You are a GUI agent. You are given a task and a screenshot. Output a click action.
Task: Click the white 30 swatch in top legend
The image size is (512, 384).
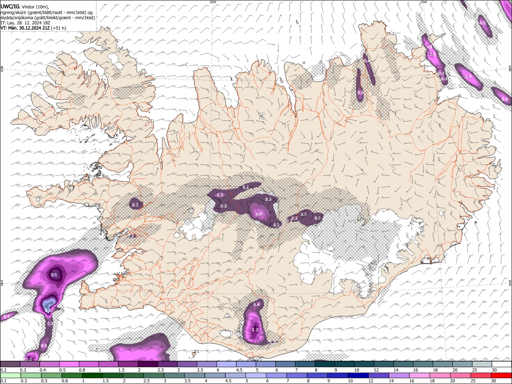(502, 364)
